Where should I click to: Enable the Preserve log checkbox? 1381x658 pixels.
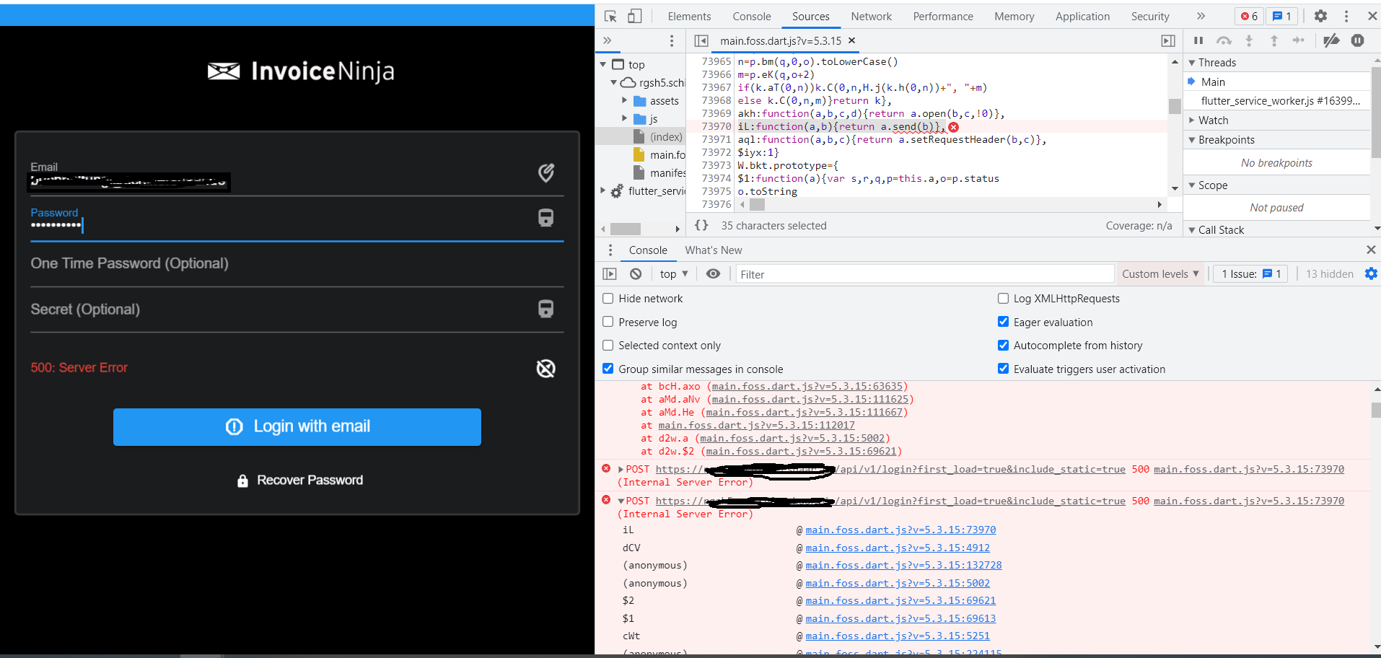click(x=608, y=322)
